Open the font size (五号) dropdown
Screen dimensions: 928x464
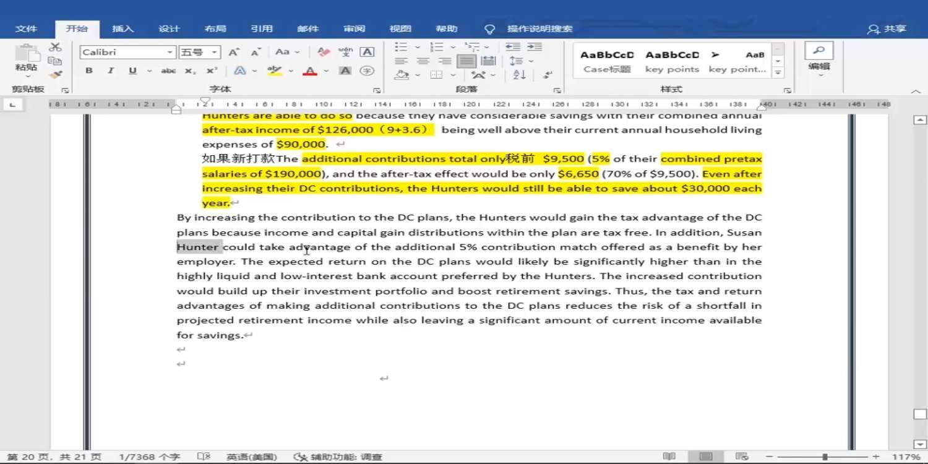click(x=214, y=53)
